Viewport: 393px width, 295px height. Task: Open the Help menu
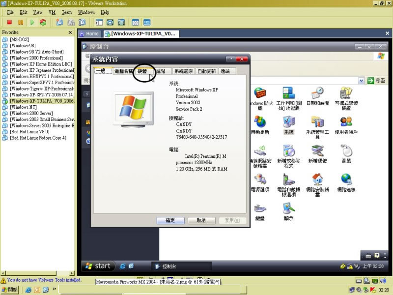point(105,12)
